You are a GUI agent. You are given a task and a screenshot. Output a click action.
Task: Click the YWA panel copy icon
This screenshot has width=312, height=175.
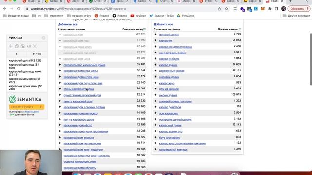[17, 46]
